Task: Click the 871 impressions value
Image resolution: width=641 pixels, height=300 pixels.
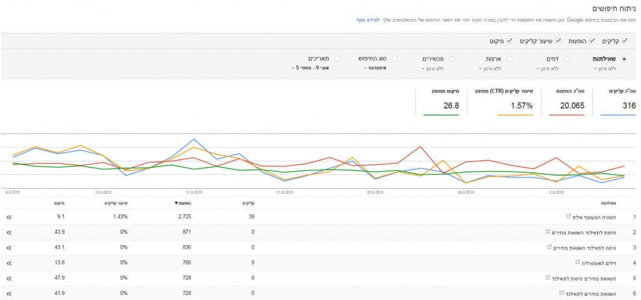Action: pos(187,232)
